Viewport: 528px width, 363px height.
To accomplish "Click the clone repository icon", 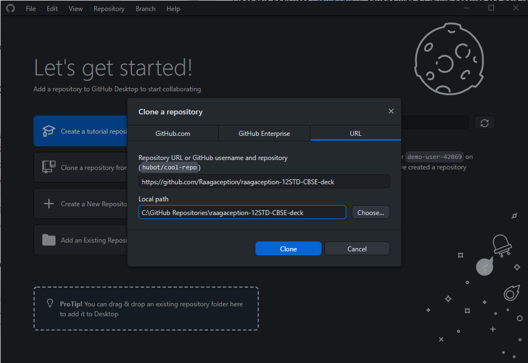I will [49, 167].
